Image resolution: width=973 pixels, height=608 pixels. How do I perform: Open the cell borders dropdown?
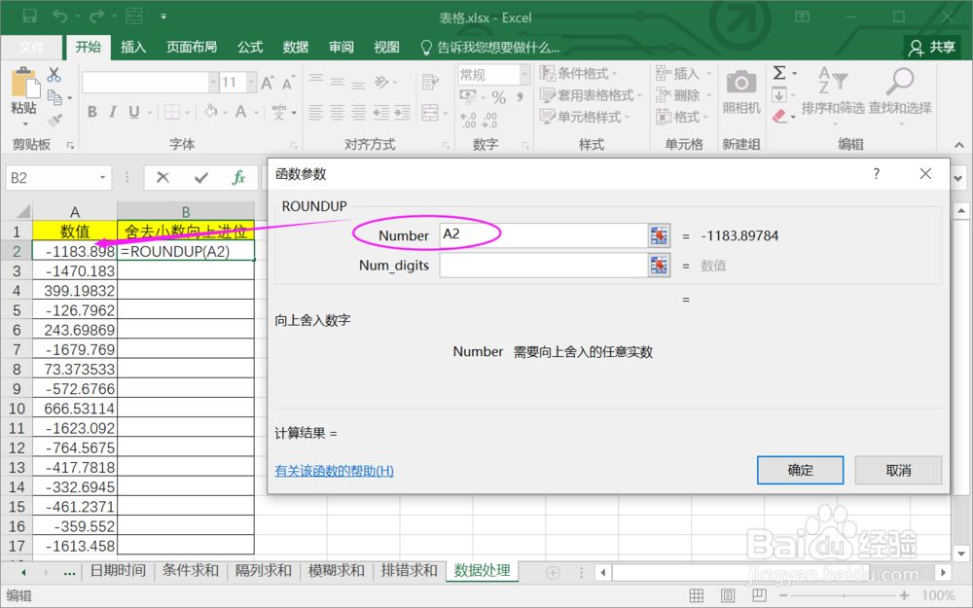187,112
